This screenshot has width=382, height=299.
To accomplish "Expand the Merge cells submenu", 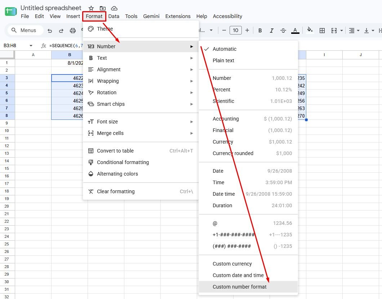I will click(x=141, y=133).
